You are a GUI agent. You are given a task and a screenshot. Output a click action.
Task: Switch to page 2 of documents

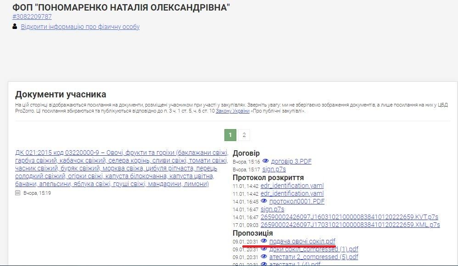pyautogui.click(x=245, y=135)
